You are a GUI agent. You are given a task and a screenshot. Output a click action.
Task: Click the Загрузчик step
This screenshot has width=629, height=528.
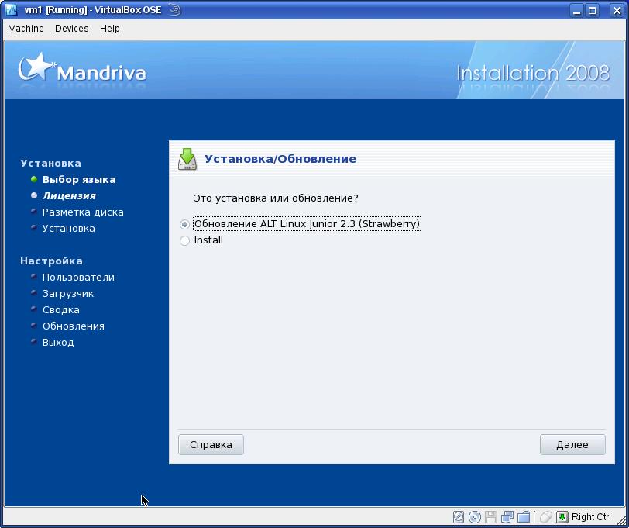[68, 294]
